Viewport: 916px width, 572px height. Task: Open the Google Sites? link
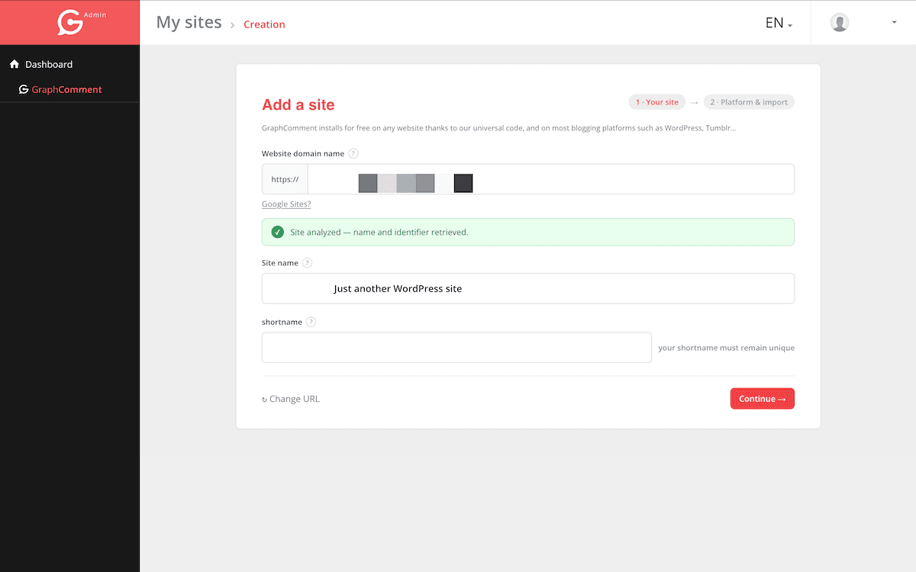(286, 204)
